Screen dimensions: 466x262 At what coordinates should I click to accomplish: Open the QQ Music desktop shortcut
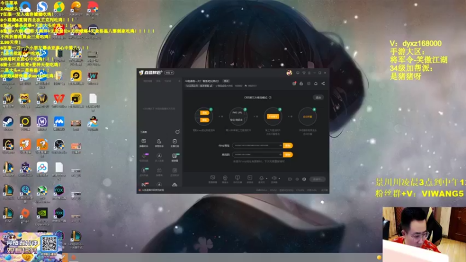pos(59,8)
